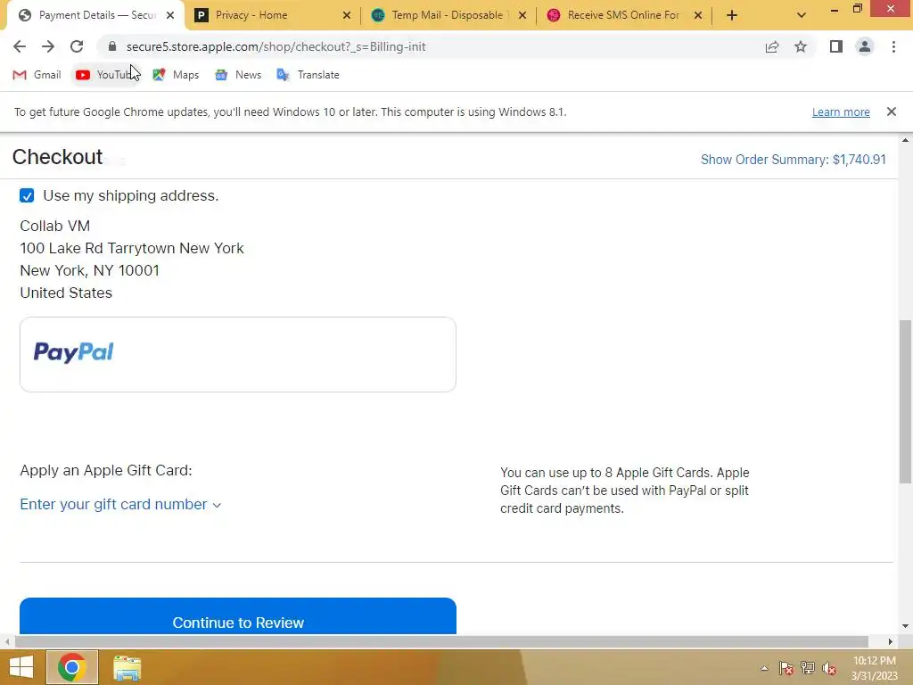Open Action Center flag icon
This screenshot has height=685, width=913.
click(x=786, y=668)
